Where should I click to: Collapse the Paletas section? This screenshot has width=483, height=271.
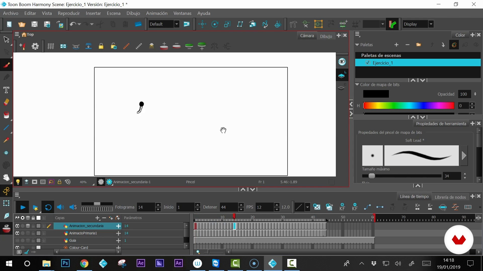point(357,45)
